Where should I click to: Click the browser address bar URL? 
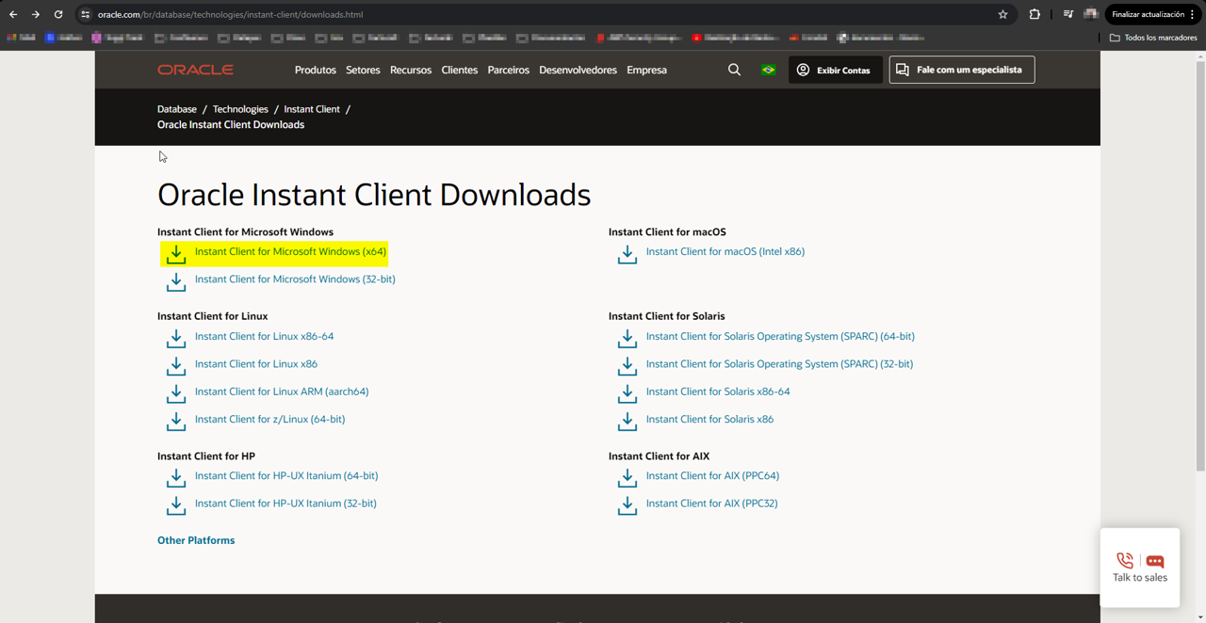(230, 14)
